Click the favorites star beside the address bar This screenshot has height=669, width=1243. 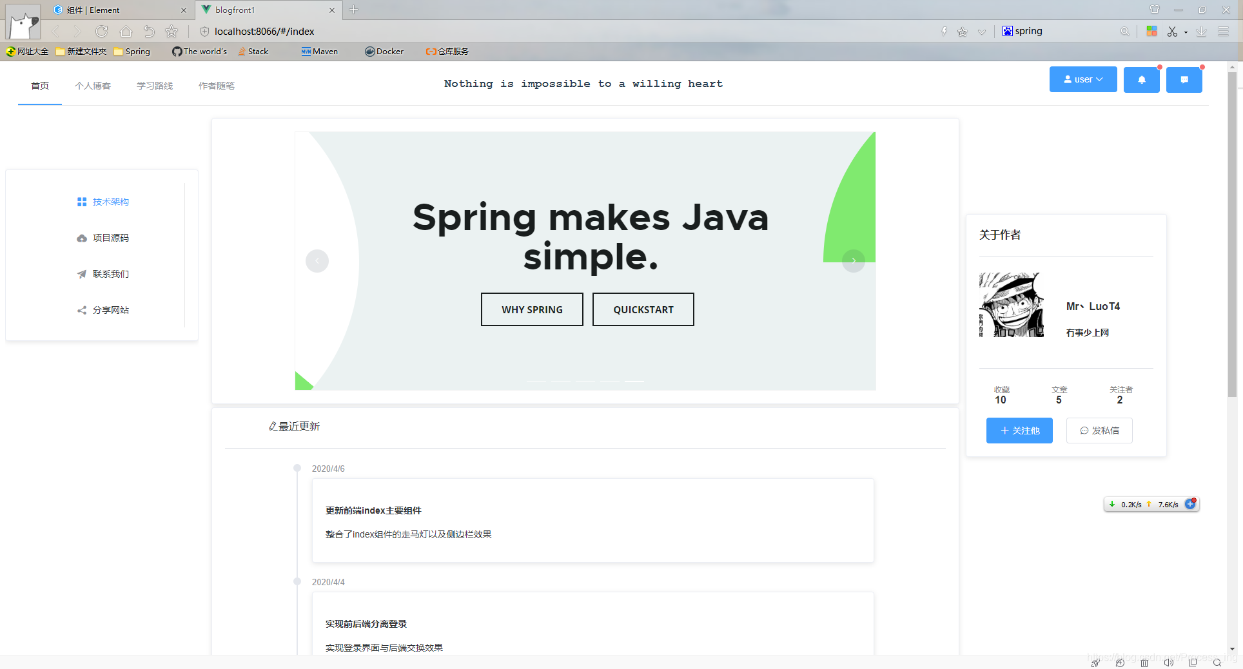pyautogui.click(x=171, y=32)
